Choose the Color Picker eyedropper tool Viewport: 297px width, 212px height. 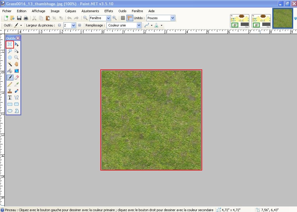pos(17,84)
